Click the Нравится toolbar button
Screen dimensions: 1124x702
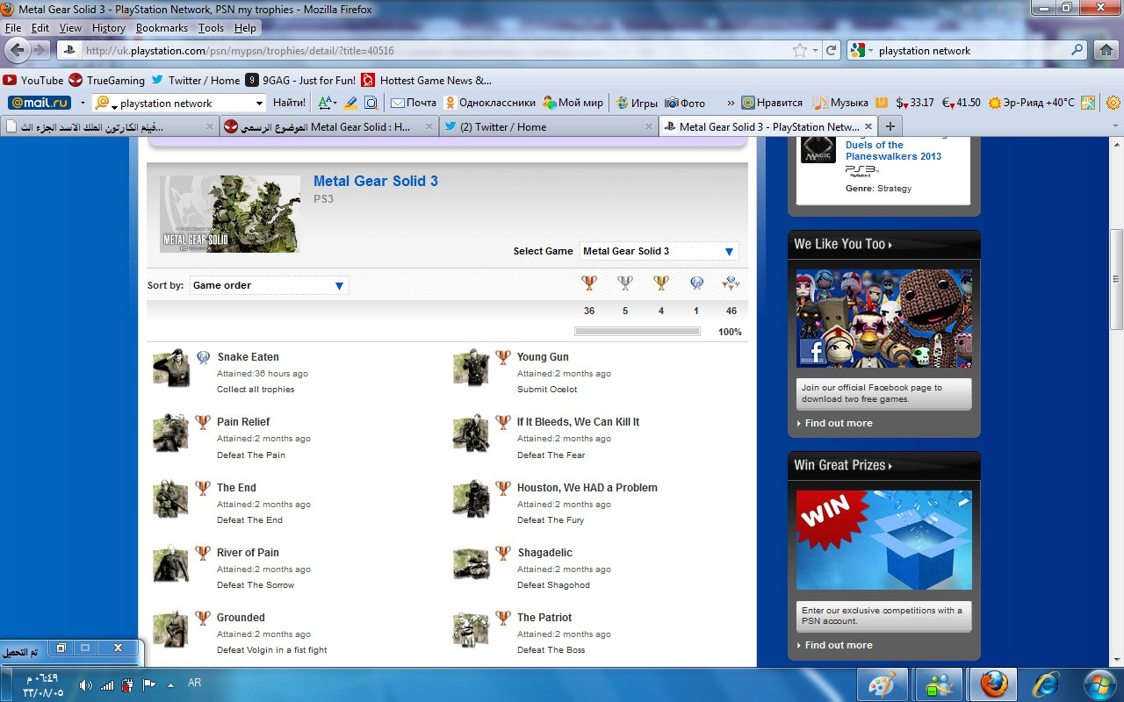tap(772, 103)
